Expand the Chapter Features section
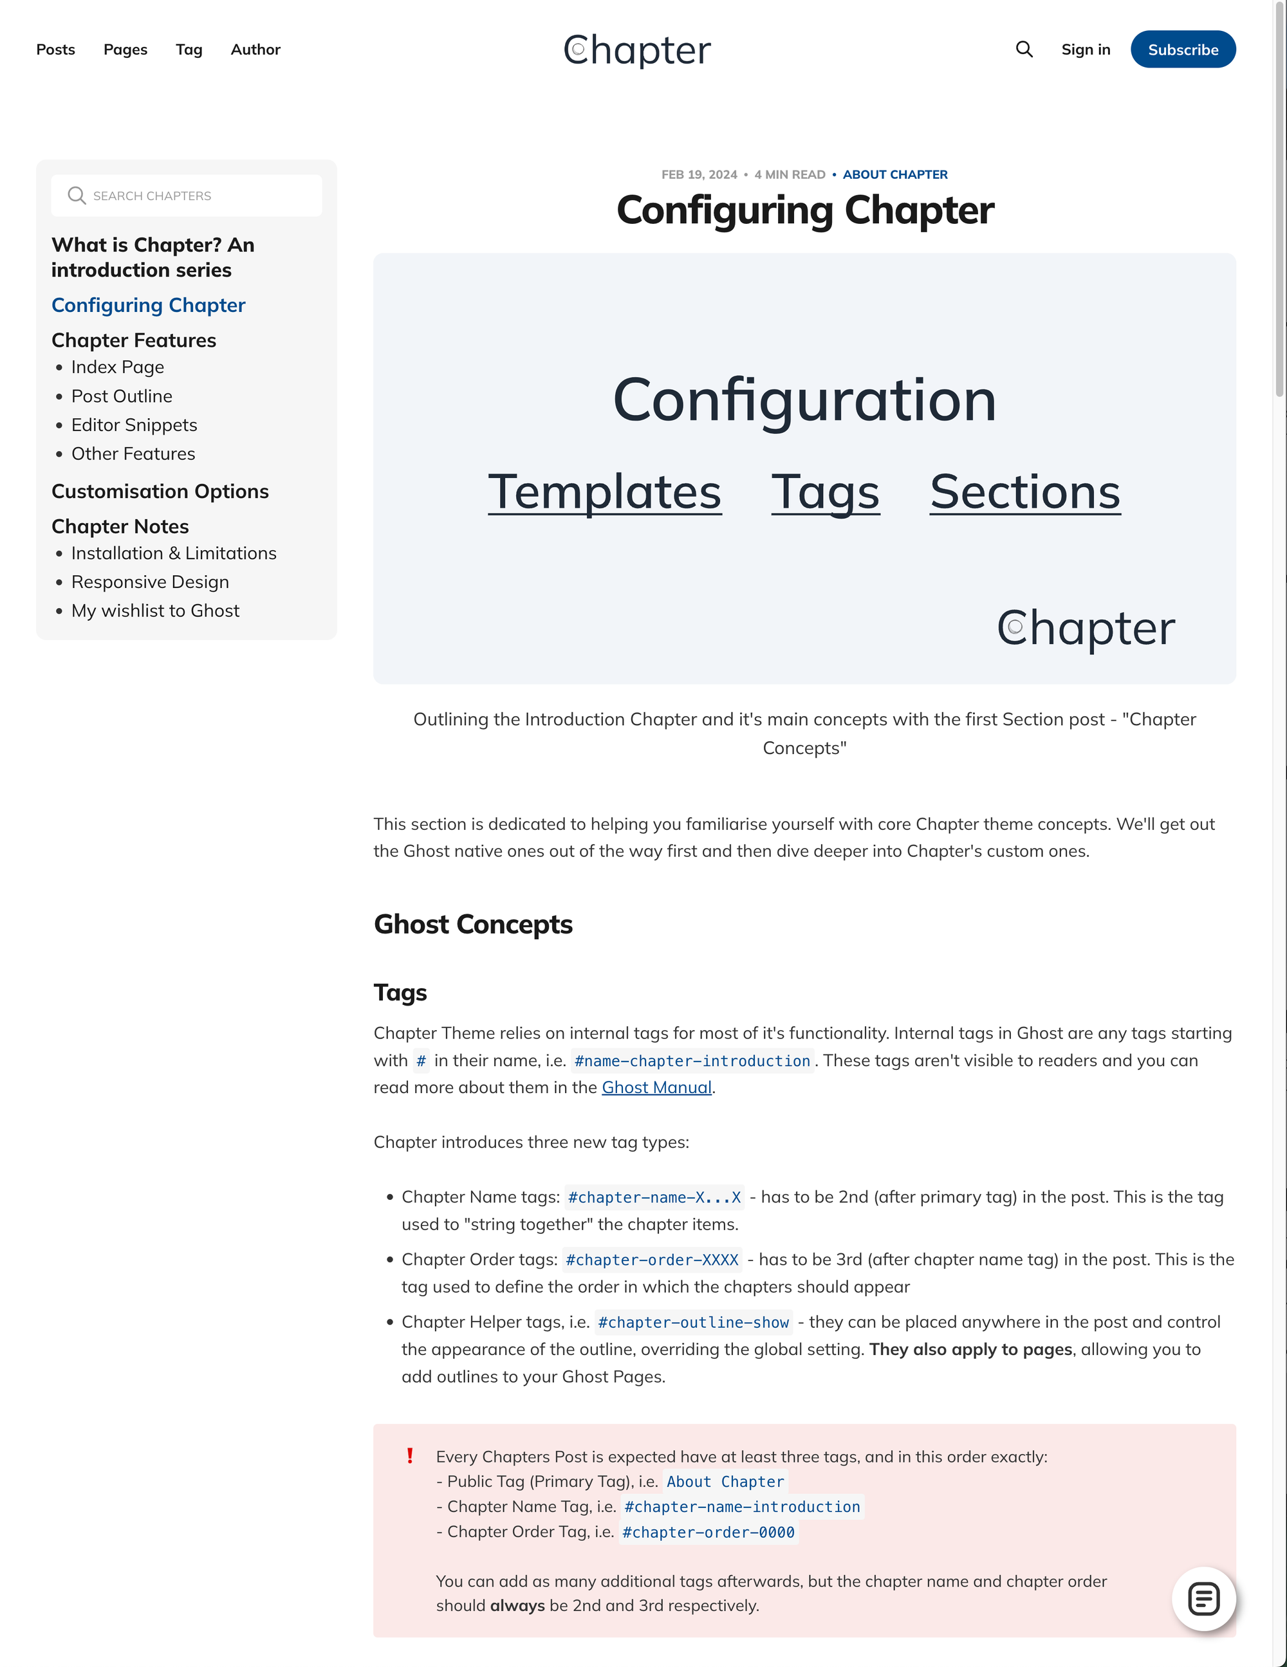 coord(134,339)
